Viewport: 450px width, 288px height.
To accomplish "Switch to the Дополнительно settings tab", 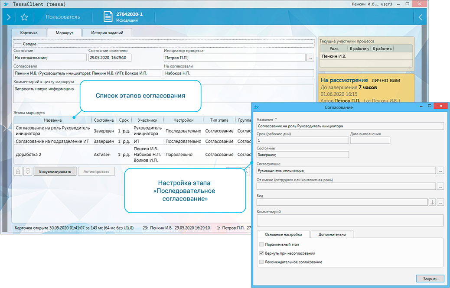I will click(x=332, y=234).
